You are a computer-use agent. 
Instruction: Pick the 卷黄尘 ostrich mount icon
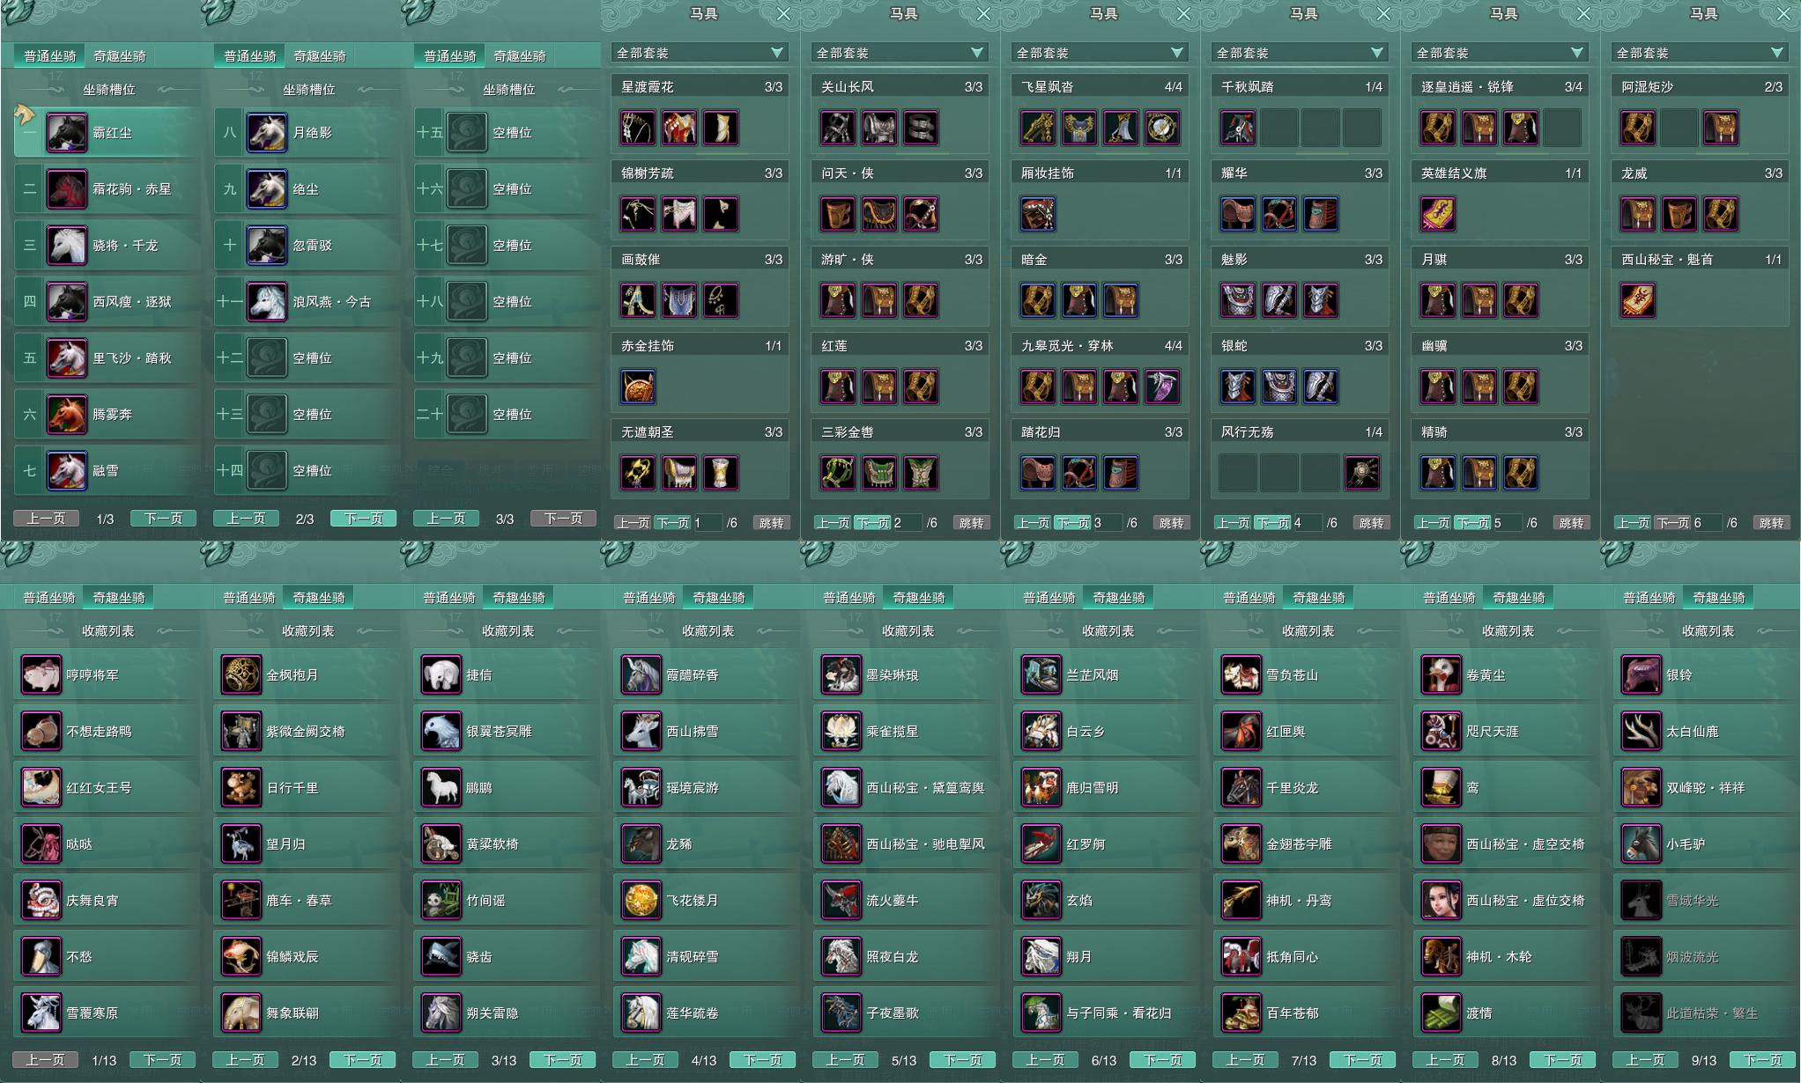click(x=1441, y=675)
